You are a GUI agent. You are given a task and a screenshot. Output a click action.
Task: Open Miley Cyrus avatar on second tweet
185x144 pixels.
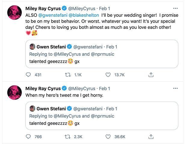coord(14,93)
